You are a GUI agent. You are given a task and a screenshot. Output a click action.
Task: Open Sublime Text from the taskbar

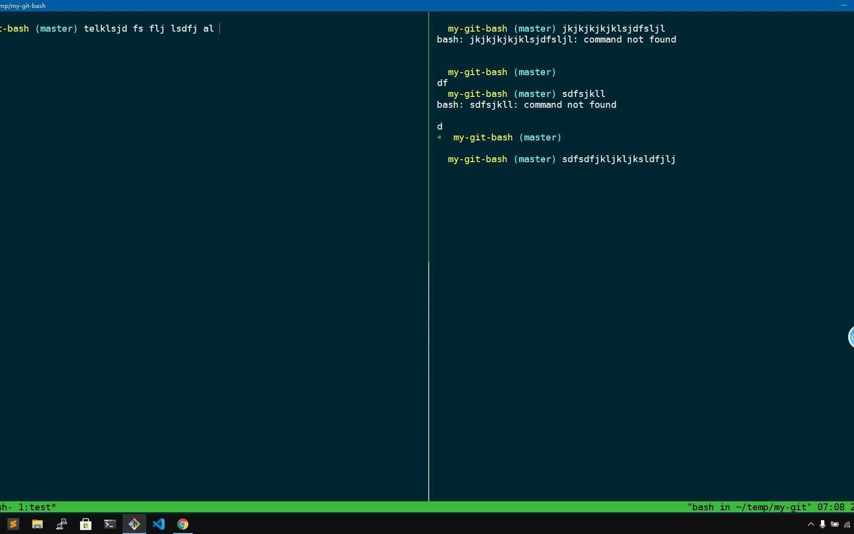click(13, 524)
